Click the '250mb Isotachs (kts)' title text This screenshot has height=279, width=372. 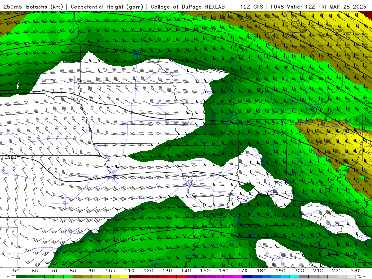pos(33,7)
